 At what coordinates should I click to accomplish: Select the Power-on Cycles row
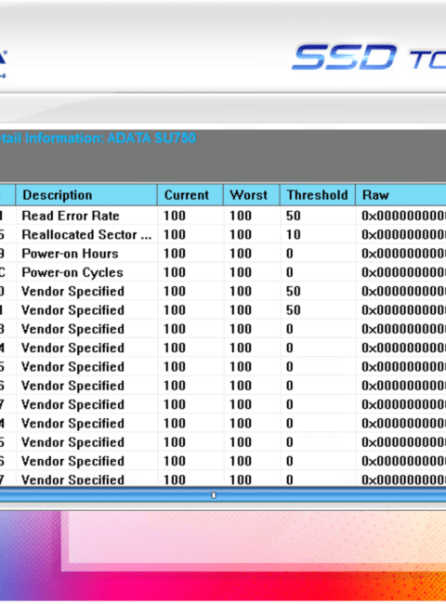pyautogui.click(x=223, y=272)
